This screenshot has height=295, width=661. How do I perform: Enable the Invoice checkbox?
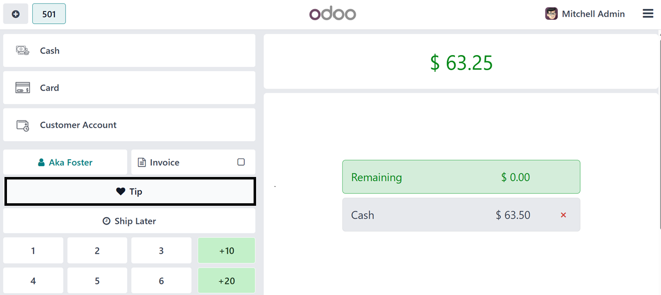pyautogui.click(x=241, y=162)
